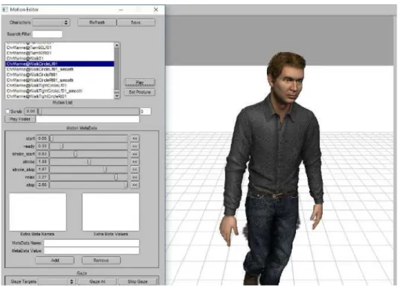Click the << button beside relax slider
Image resolution: width=398 pixels, height=291 pixels.
[135, 177]
